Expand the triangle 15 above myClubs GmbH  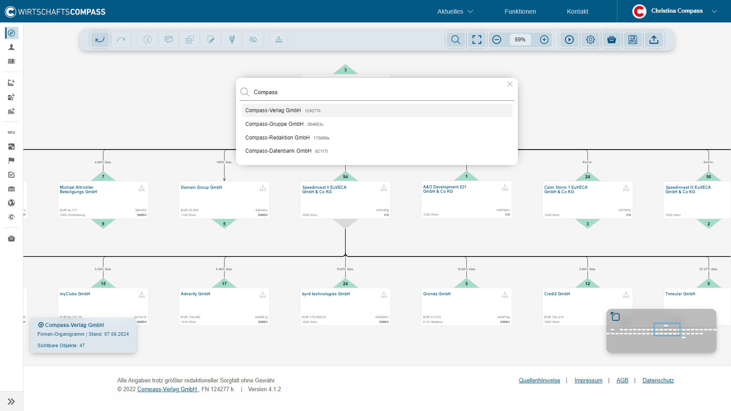coord(103,283)
